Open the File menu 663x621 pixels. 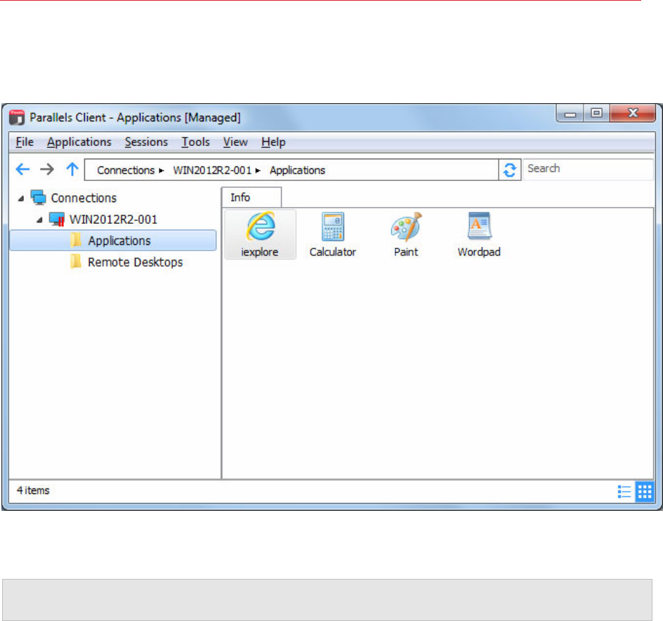(x=25, y=142)
